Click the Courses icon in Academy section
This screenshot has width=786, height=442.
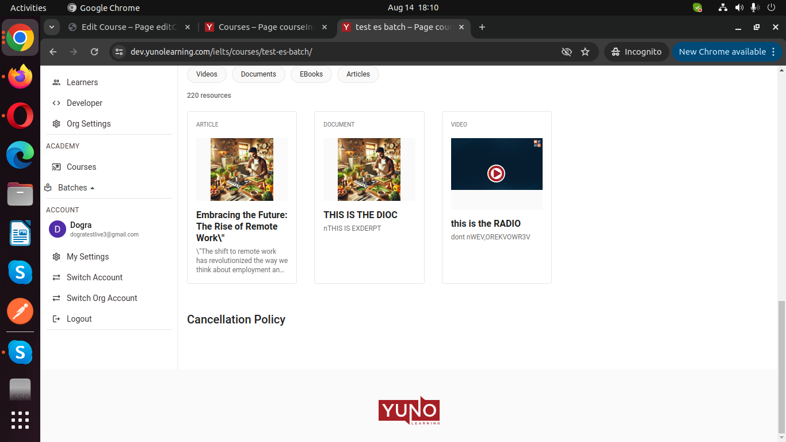pos(56,167)
